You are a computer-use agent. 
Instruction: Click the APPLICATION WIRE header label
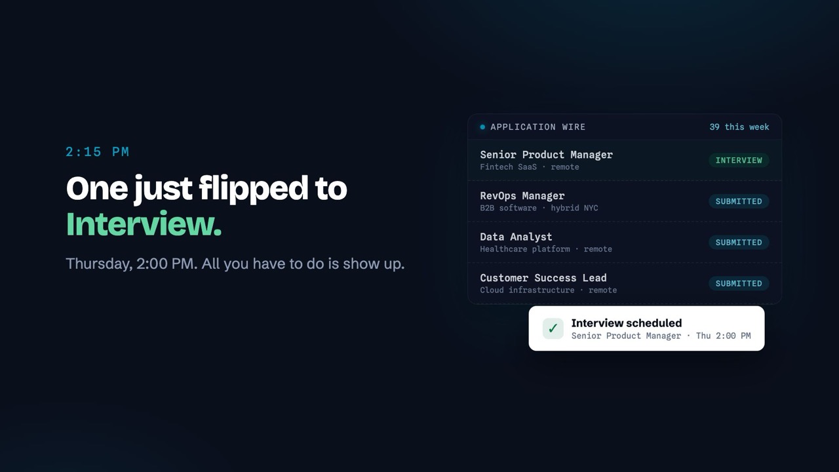538,127
